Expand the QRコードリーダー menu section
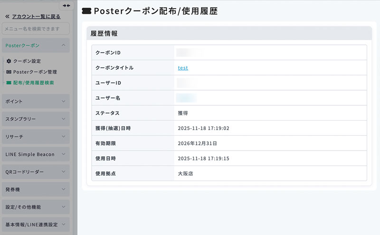The width and height of the screenshot is (380, 235). [x=36, y=172]
